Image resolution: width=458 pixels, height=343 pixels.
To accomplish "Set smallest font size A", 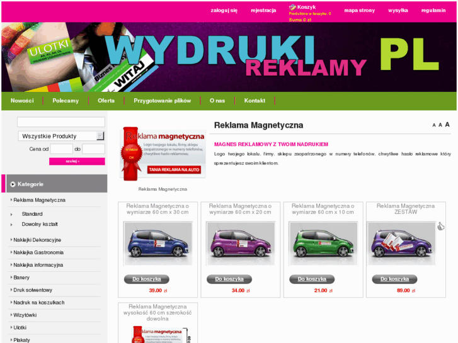I will click(434, 125).
